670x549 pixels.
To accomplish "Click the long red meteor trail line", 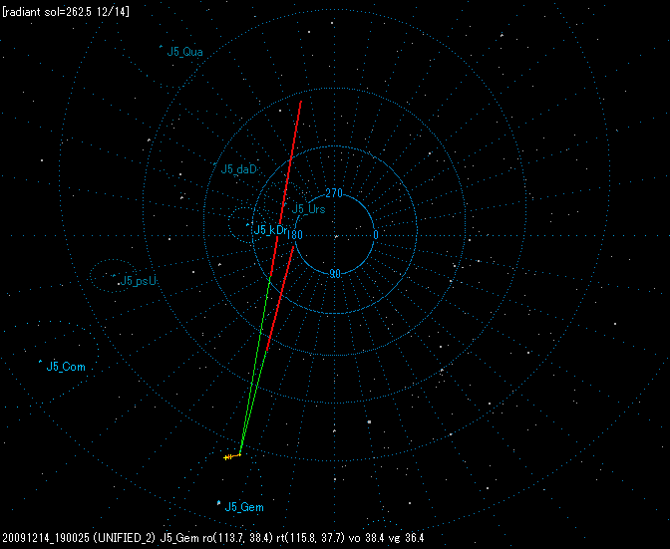I will click(286, 188).
